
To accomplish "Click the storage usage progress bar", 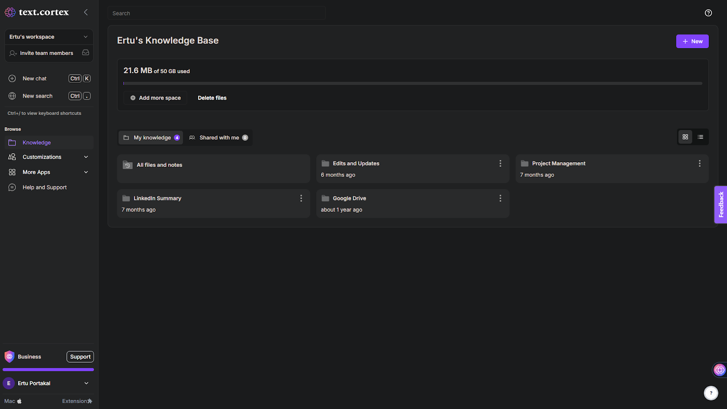I will [413, 84].
